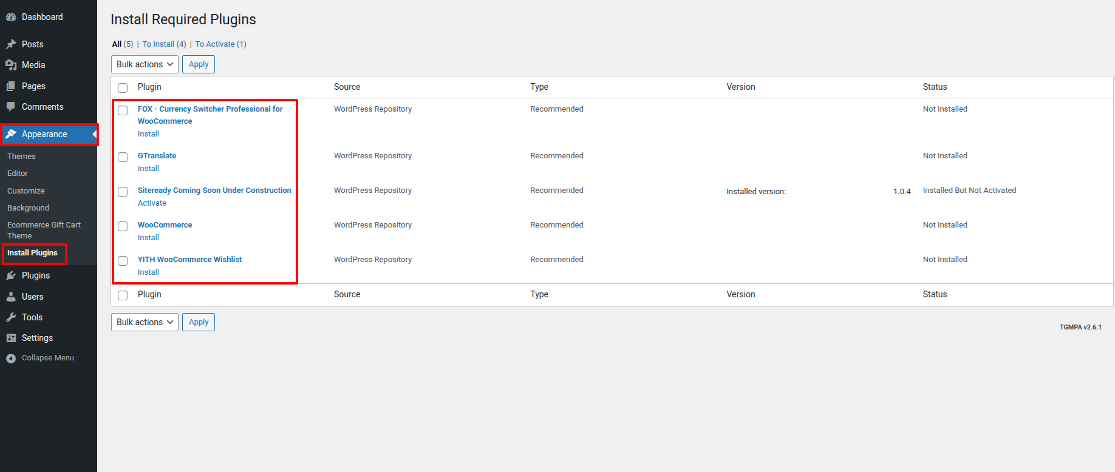Open the bottom Bulk actions dropdown
Image resolution: width=1115 pixels, height=472 pixels.
tap(145, 322)
